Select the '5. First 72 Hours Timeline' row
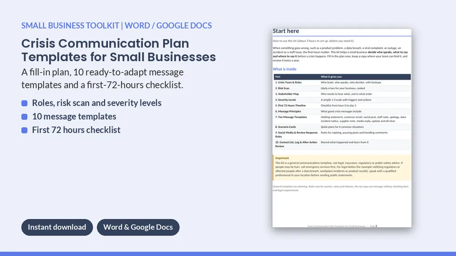This screenshot has width=456, height=256. pyautogui.click(x=342, y=106)
